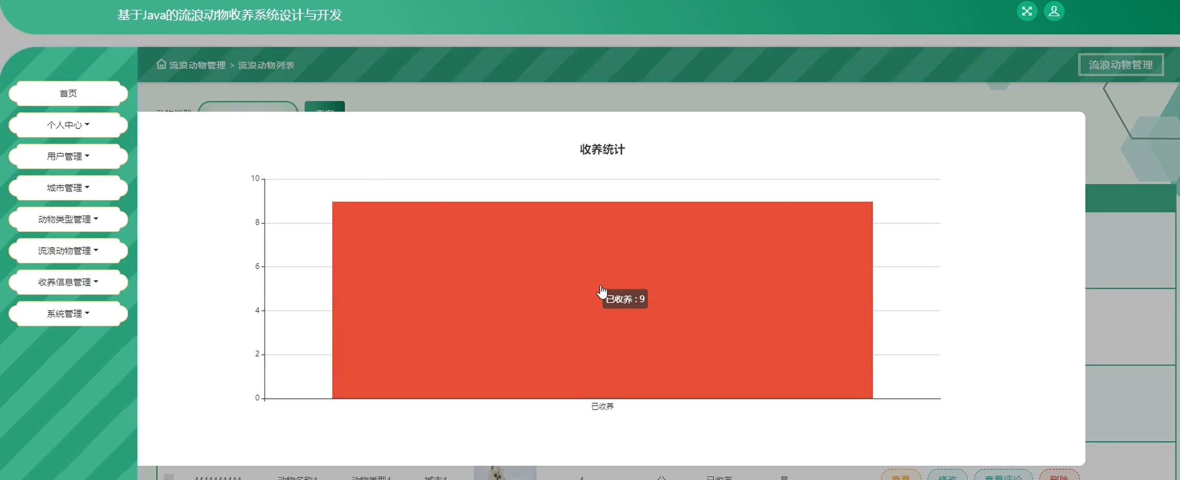Open the 动物类型管理 menu
Image resolution: width=1180 pixels, height=480 pixels.
pos(68,219)
